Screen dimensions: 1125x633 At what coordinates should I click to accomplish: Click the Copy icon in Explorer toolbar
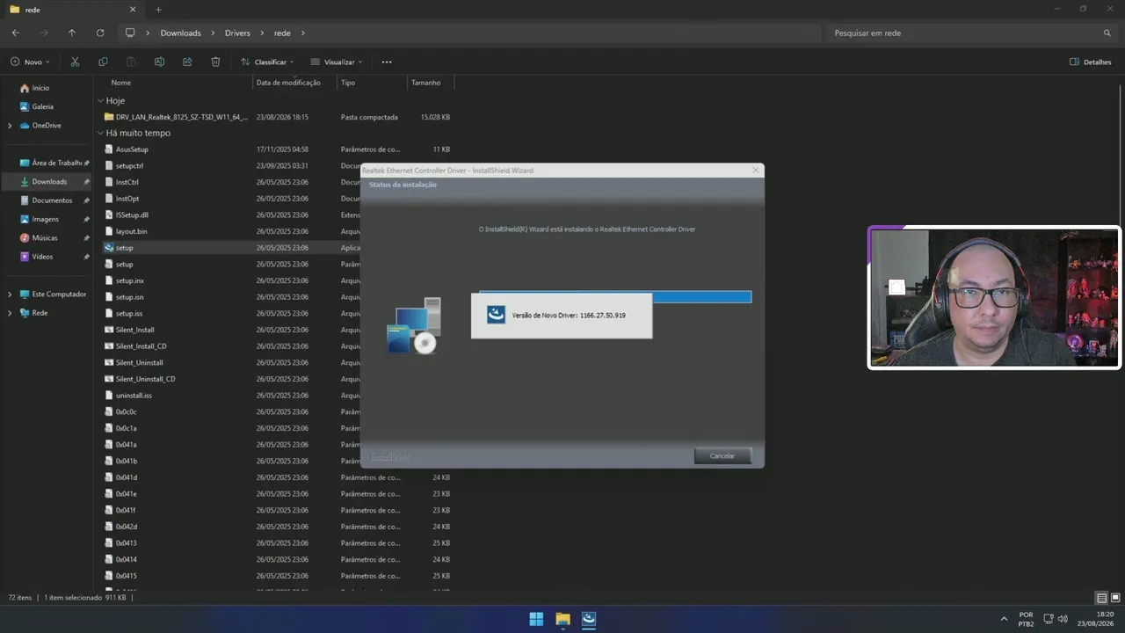click(103, 62)
